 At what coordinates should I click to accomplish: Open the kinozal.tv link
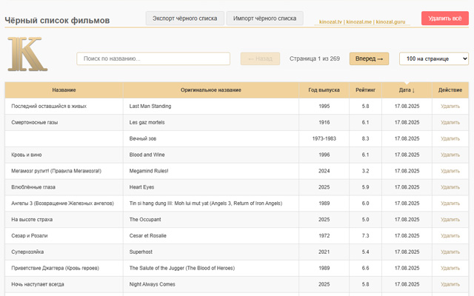click(x=330, y=21)
